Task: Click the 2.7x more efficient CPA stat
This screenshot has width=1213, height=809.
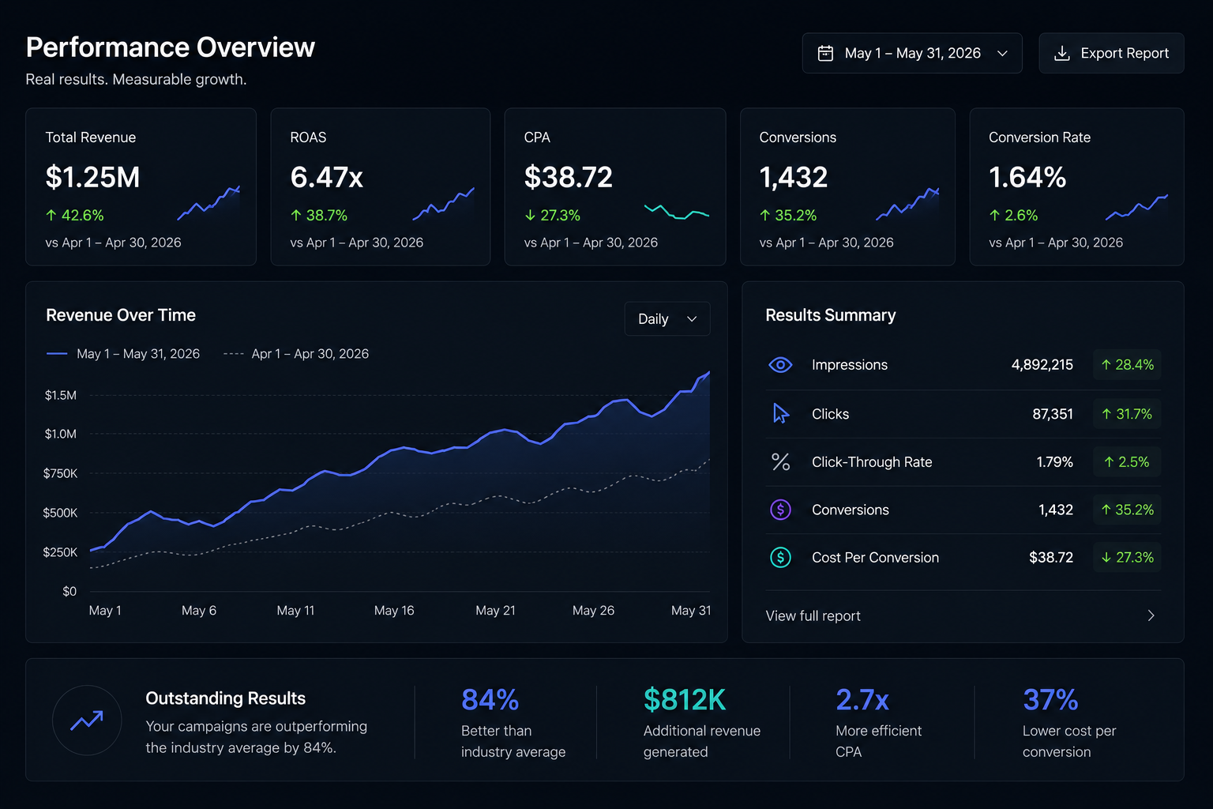Action: coord(862,700)
